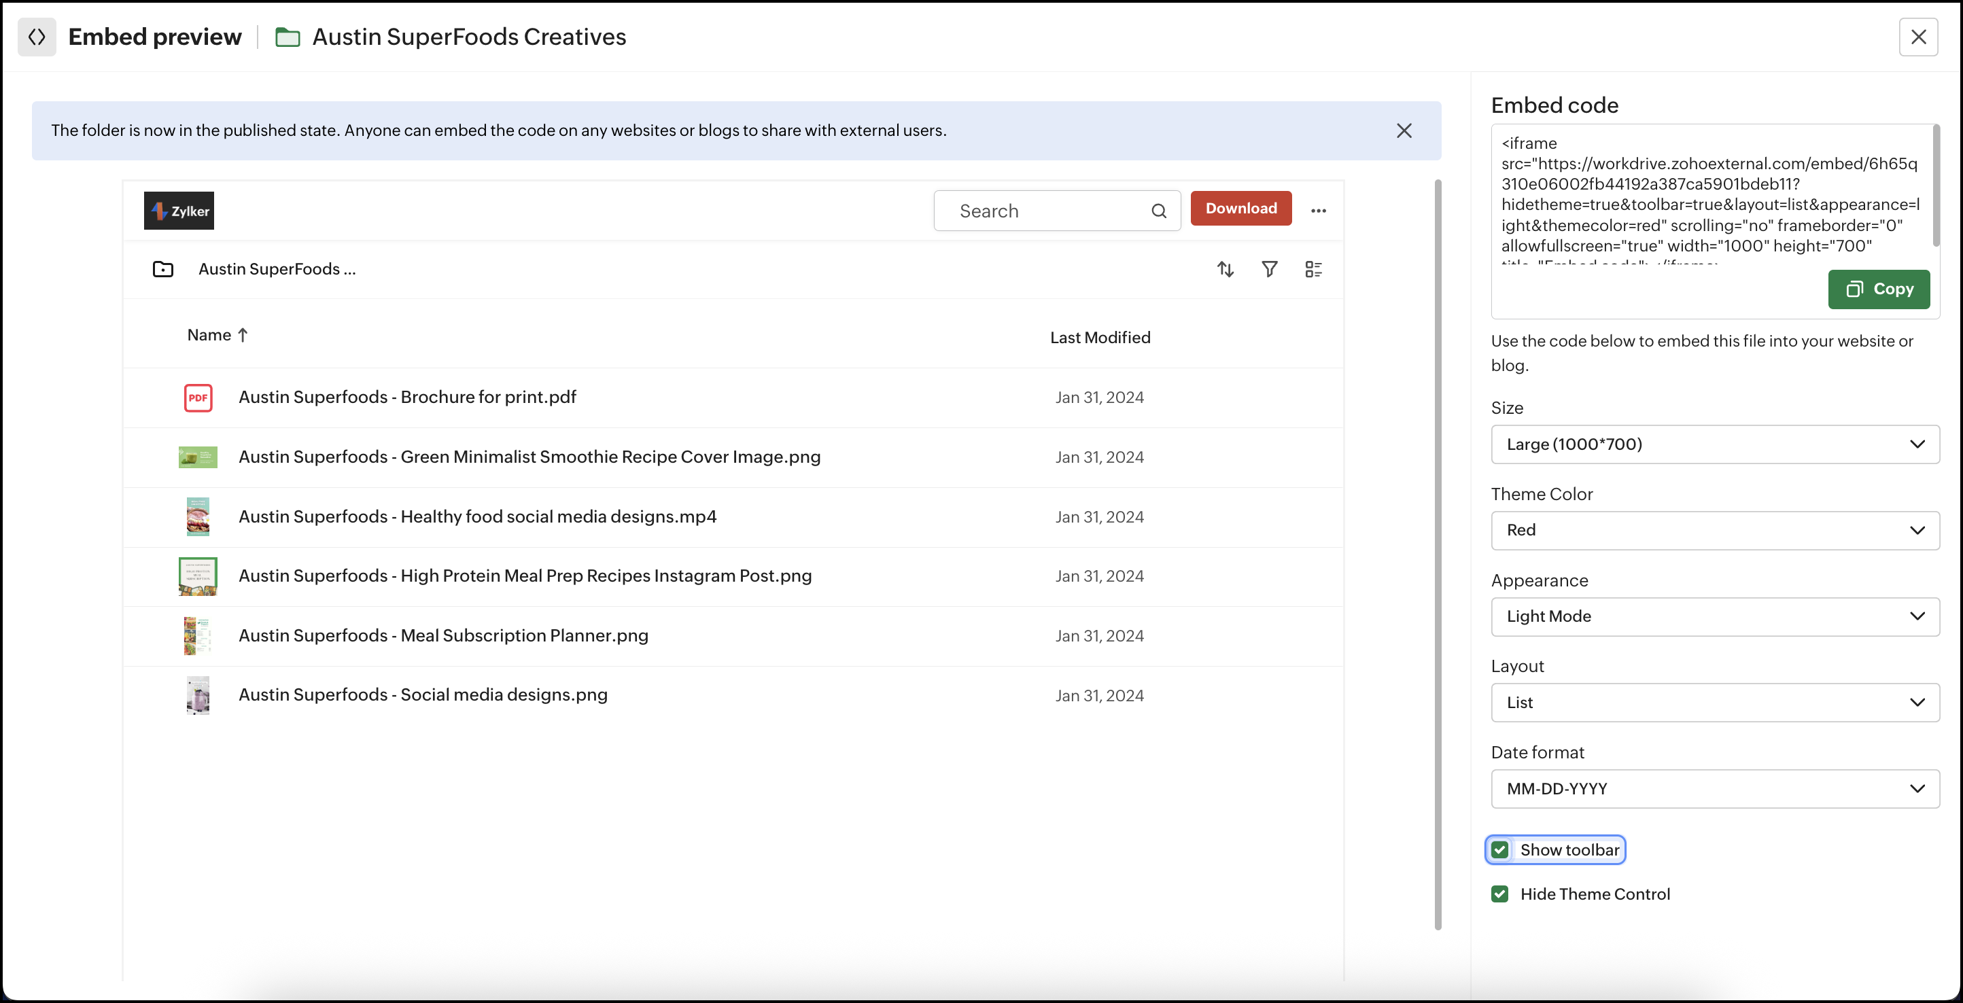Viewport: 1963px width, 1003px height.
Task: Dismiss the published state notification banner
Action: click(x=1404, y=130)
